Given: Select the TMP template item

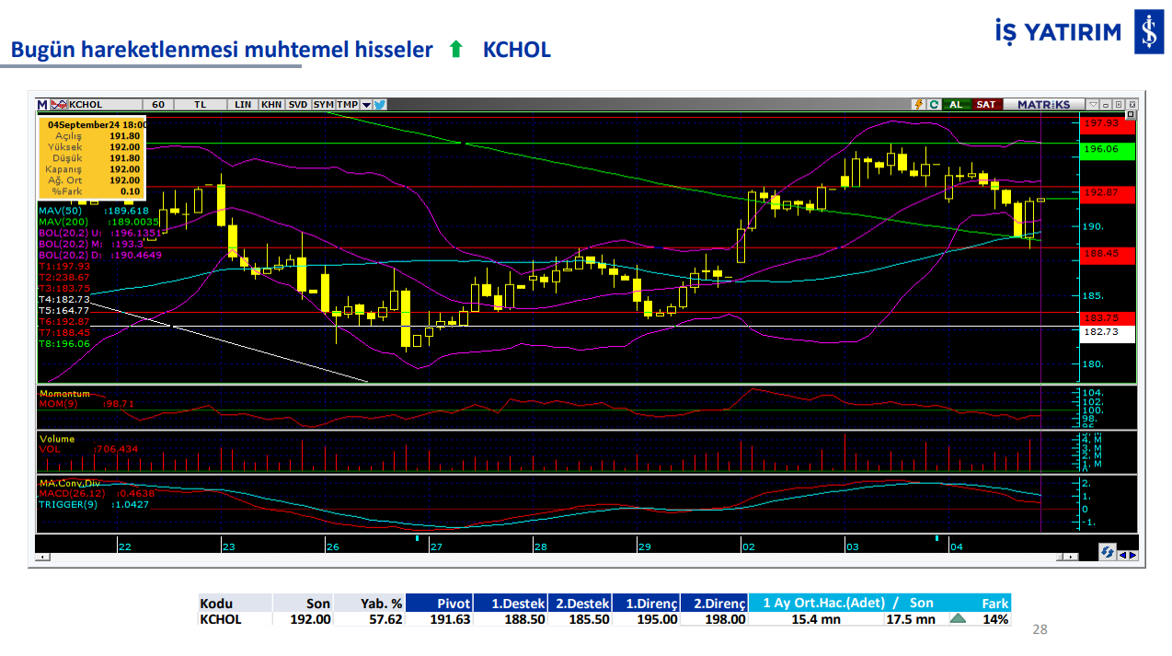Looking at the screenshot, I should pos(347,105).
